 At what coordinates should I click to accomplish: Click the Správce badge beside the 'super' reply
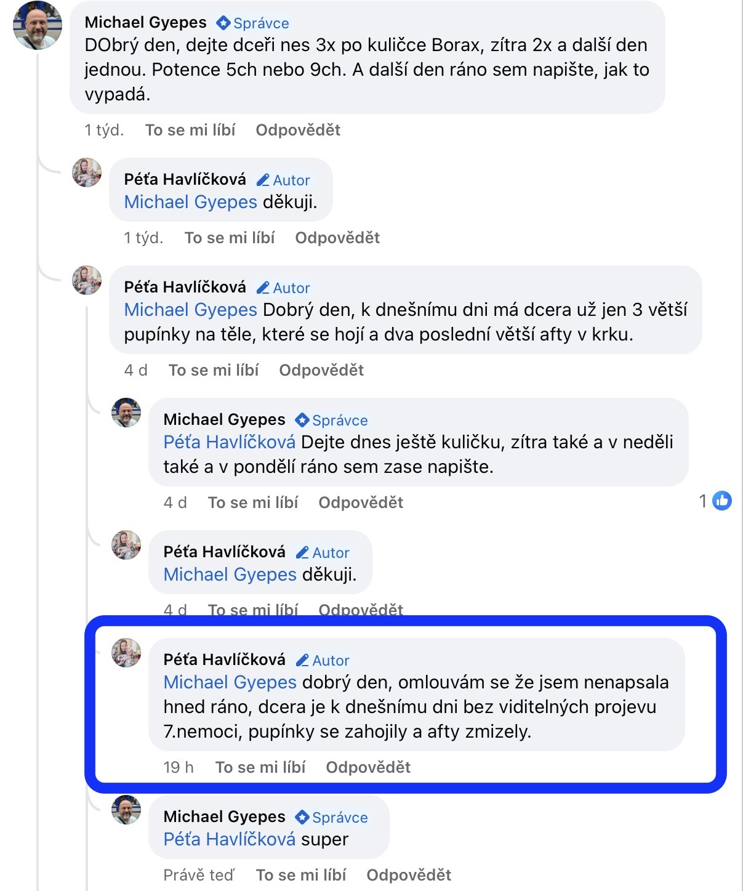point(332,817)
